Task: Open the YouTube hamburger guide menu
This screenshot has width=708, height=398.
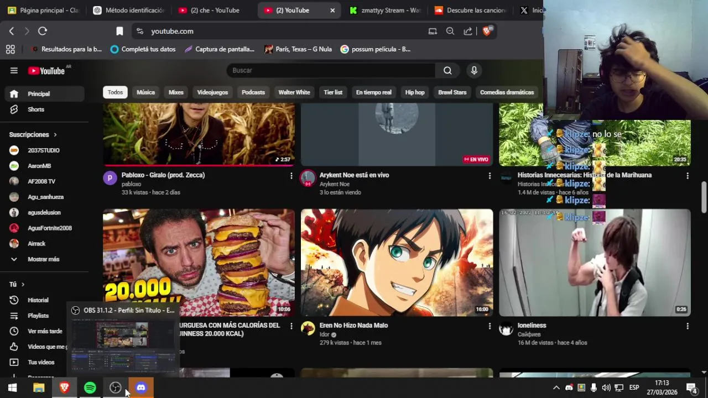Action: [x=14, y=70]
